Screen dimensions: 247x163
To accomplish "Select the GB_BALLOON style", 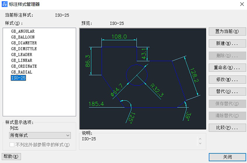I will [x=23, y=37].
